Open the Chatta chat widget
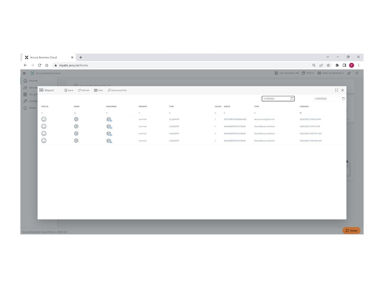 pyautogui.click(x=352, y=230)
